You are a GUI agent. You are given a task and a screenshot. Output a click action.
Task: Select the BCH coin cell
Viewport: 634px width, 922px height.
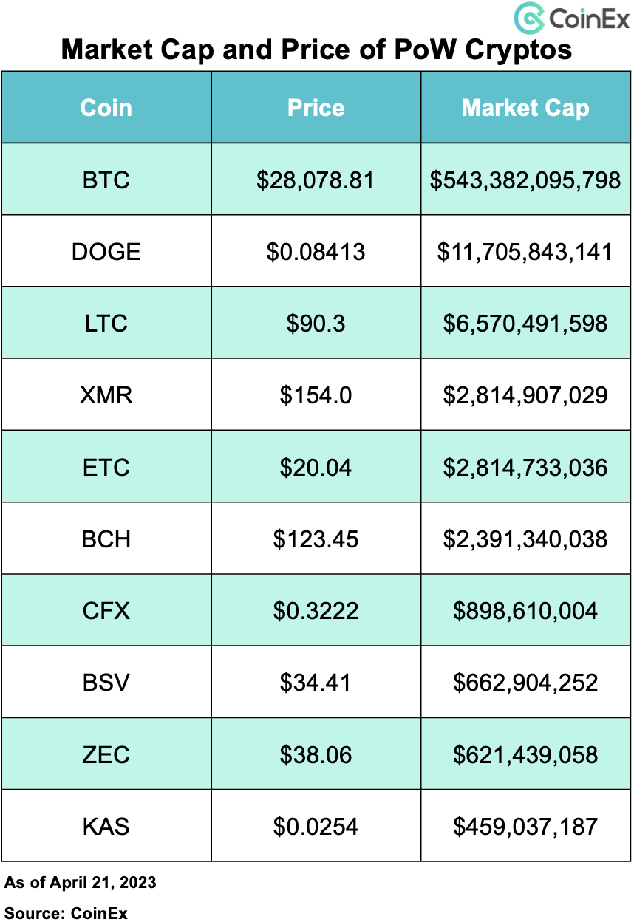[106, 539]
